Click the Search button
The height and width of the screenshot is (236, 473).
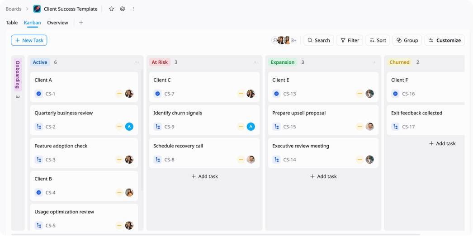tap(319, 40)
